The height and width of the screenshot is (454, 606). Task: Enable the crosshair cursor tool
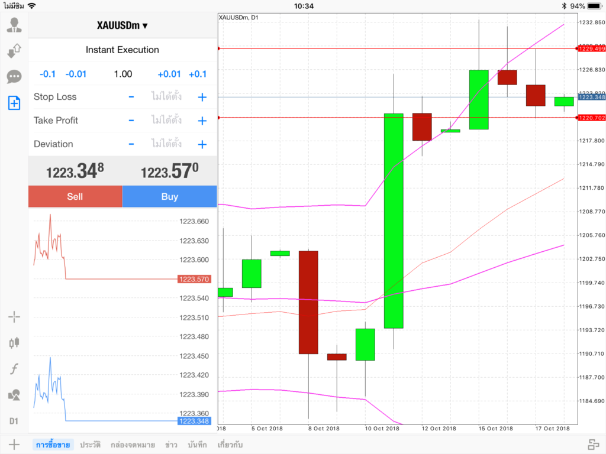pos(14,317)
